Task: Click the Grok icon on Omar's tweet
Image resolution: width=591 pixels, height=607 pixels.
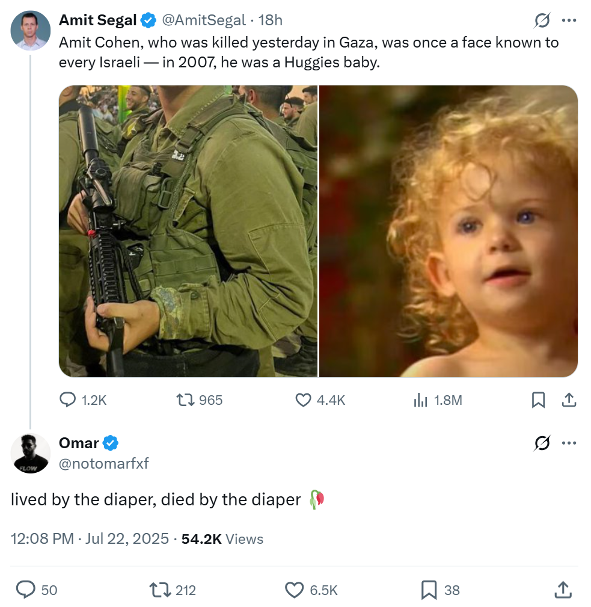Action: 542,443
